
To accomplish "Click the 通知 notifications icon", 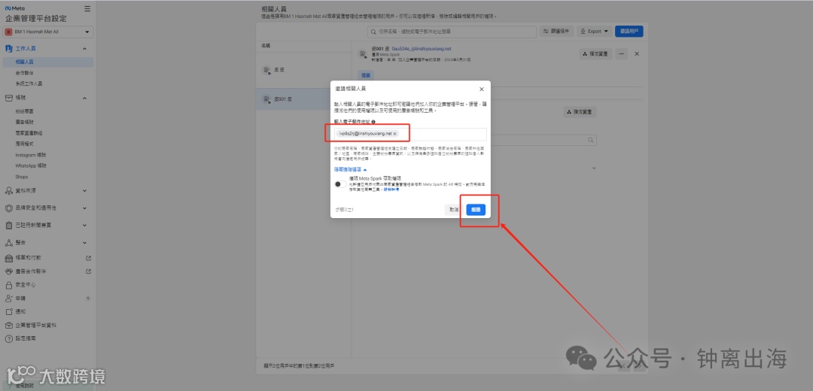I will click(8, 312).
